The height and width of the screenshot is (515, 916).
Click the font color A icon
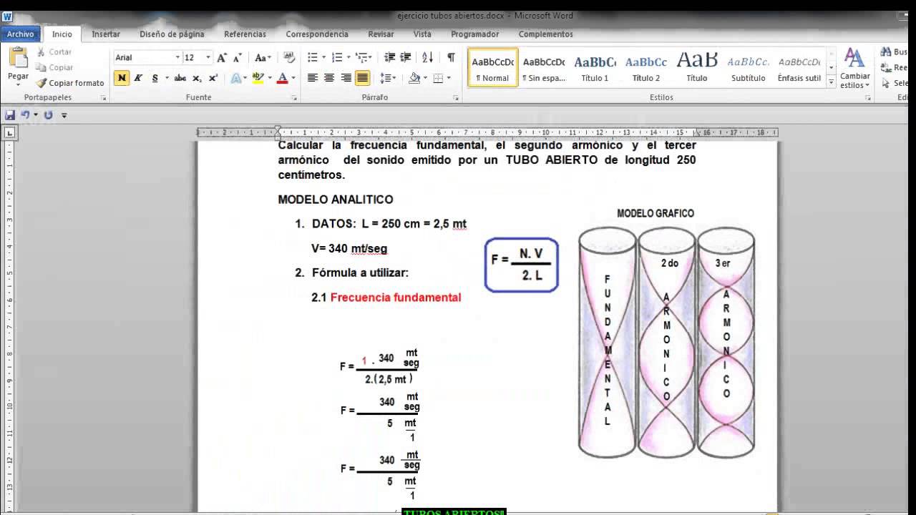[282, 78]
